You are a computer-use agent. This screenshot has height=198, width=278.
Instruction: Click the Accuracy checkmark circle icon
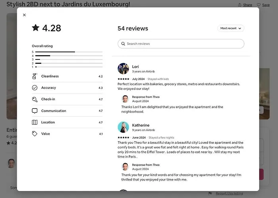[35, 88]
